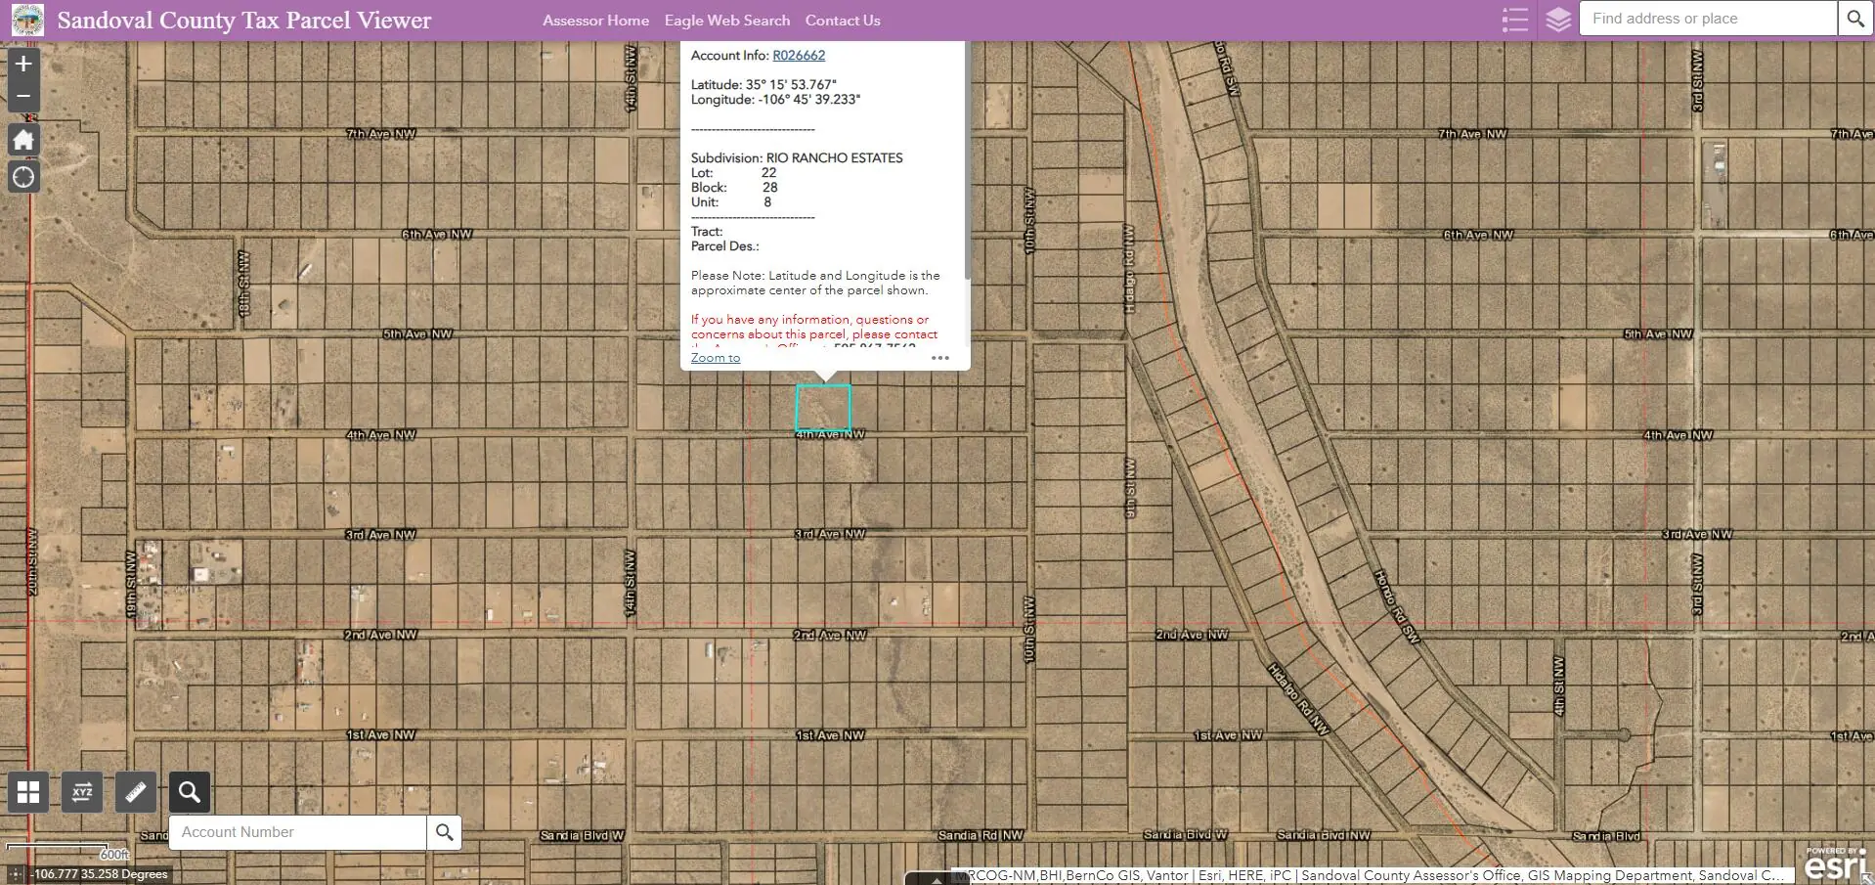Click Zoom to in the popup

tap(715, 358)
